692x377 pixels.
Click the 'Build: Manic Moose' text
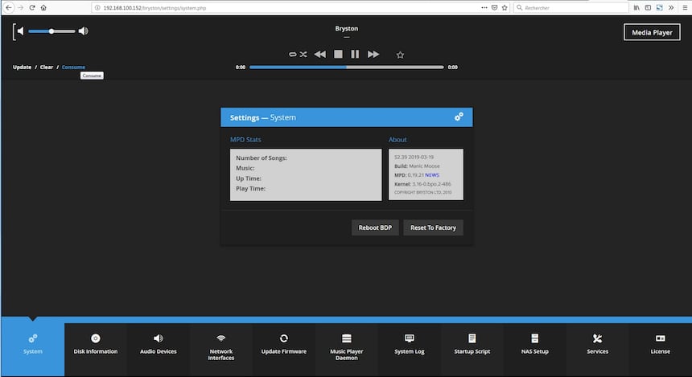[417, 166]
